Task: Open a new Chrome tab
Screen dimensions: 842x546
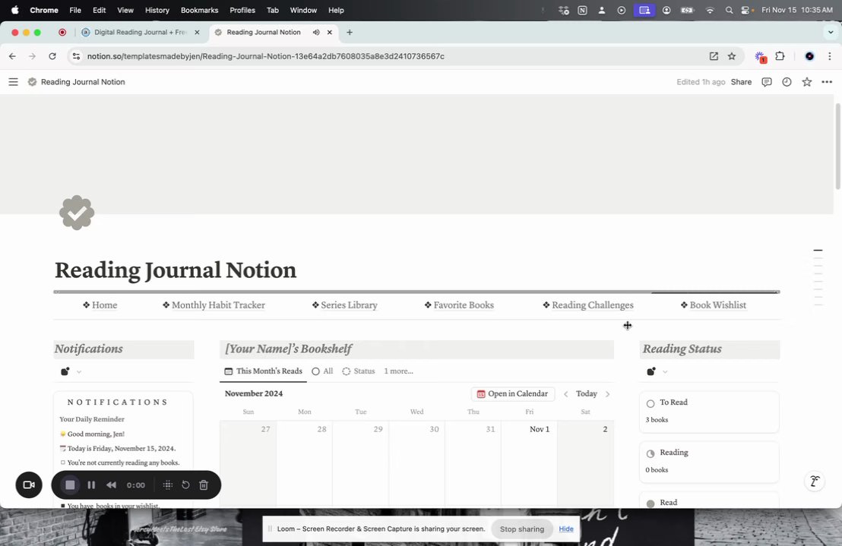Action: tap(350, 32)
